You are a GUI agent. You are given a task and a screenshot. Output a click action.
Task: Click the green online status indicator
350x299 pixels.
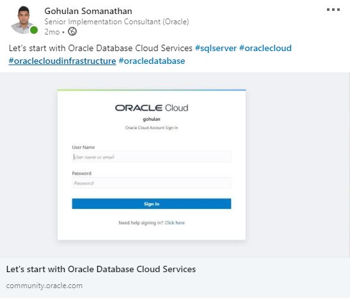[34, 30]
